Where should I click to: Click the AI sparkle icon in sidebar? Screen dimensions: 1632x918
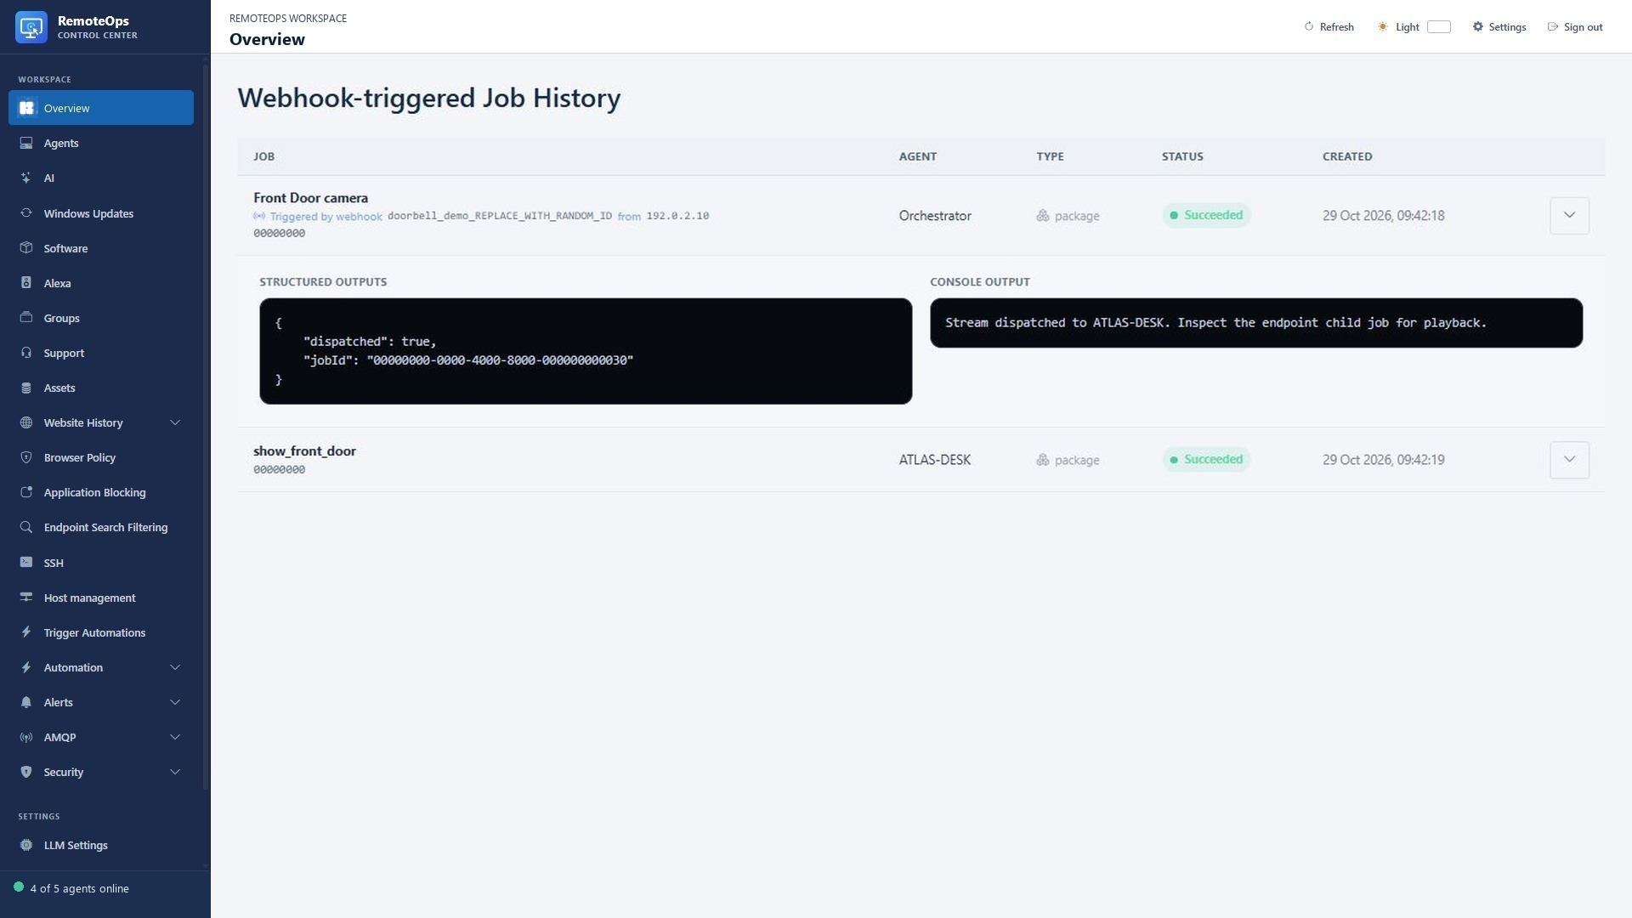click(x=26, y=178)
